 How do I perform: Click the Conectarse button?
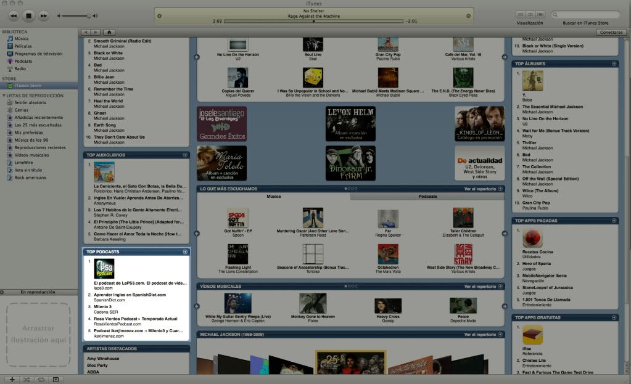[611, 31]
